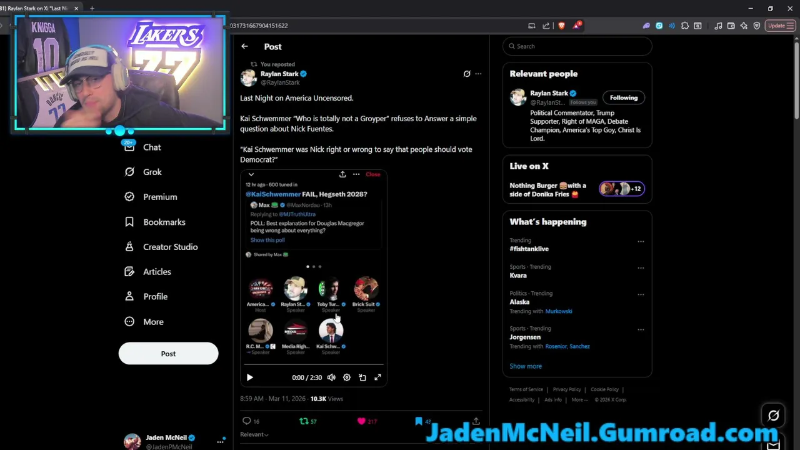Open the Leo AI sparkle icon

point(744,26)
